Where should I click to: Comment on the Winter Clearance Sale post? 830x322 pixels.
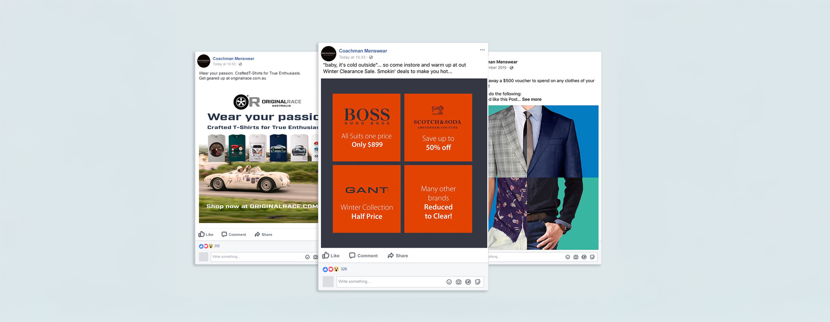click(363, 255)
